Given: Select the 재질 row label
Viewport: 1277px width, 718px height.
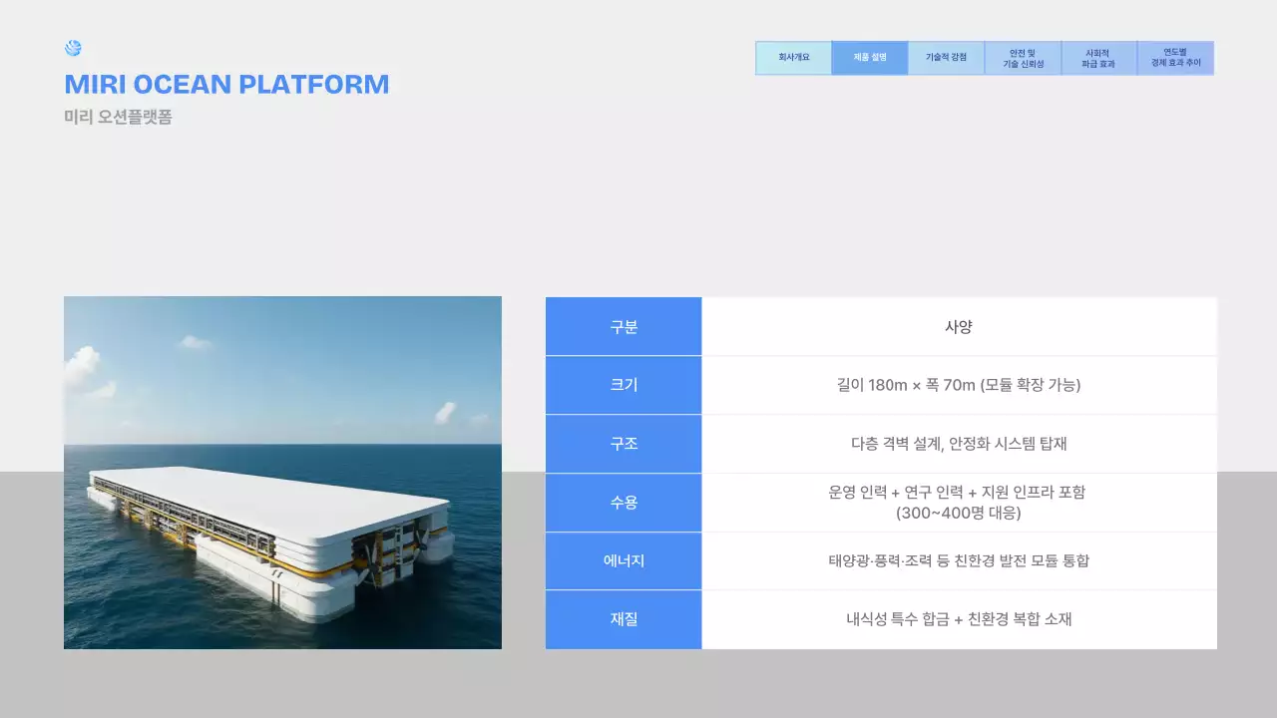Looking at the screenshot, I should click(x=623, y=619).
